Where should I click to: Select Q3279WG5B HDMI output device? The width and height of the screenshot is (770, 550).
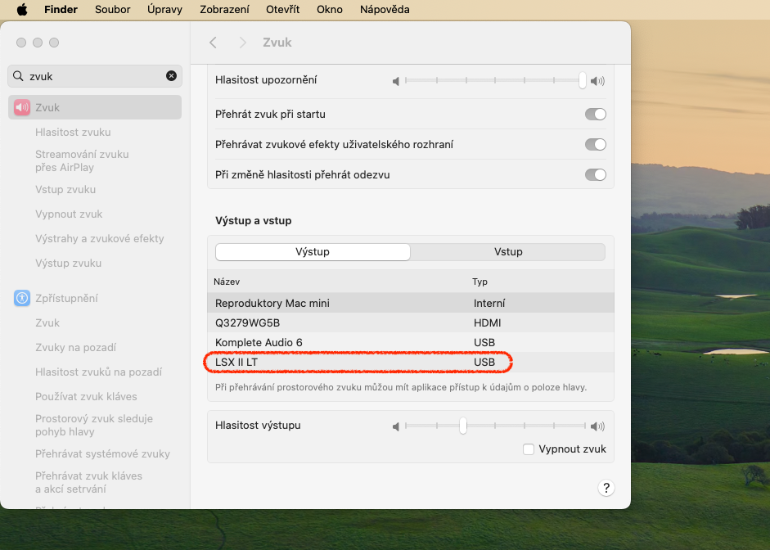[x=411, y=322]
